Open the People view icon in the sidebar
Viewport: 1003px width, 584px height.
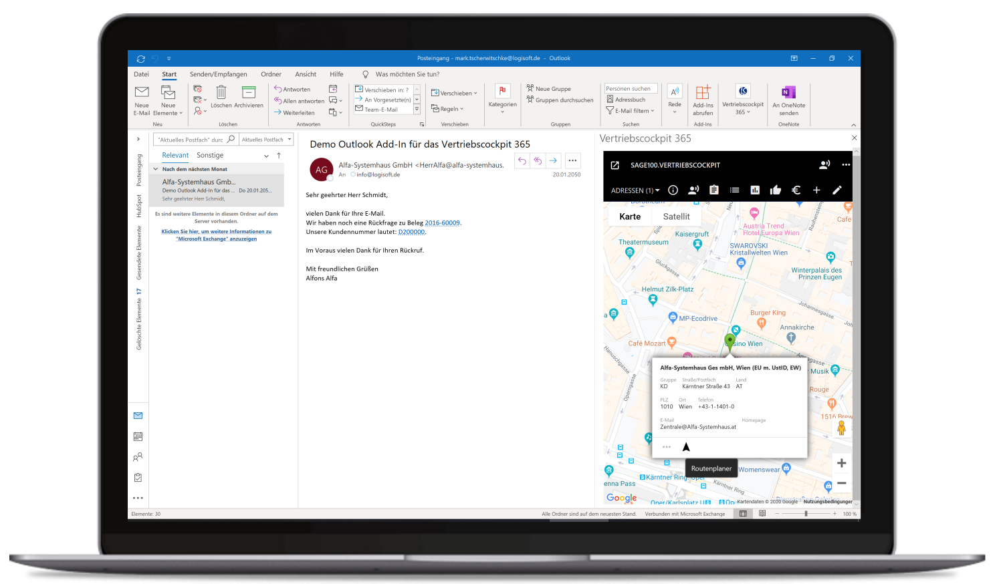tap(138, 457)
